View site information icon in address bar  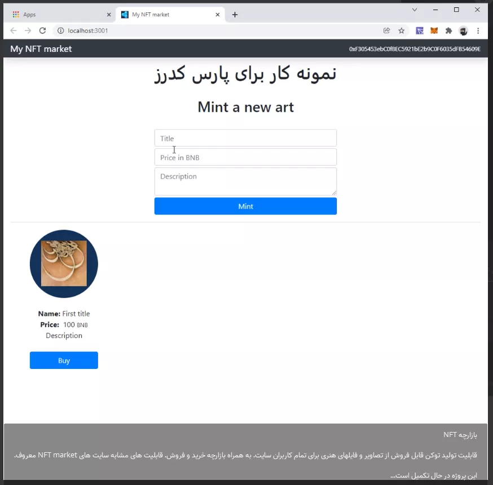[60, 30]
